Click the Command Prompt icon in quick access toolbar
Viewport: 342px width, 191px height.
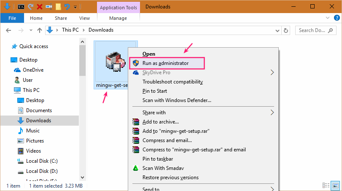click(x=21, y=7)
